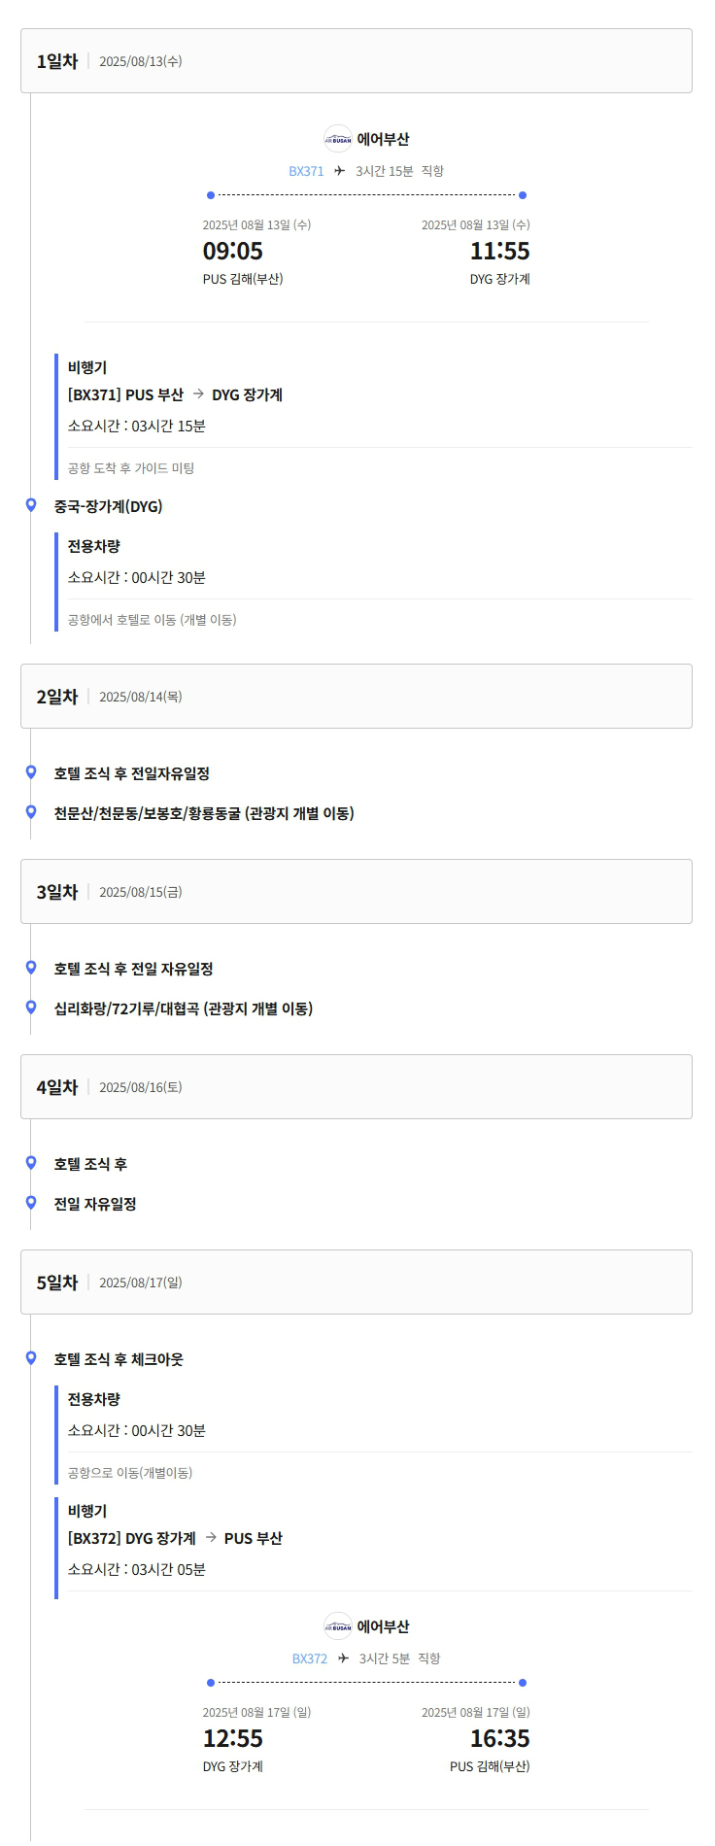Screen dimensions: 715x1846
Task: Click the airplane icon next to BX371
Action: pyautogui.click(x=339, y=171)
